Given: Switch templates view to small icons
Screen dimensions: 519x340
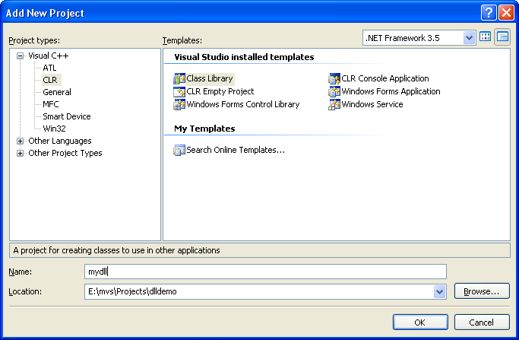Looking at the screenshot, I should click(502, 37).
